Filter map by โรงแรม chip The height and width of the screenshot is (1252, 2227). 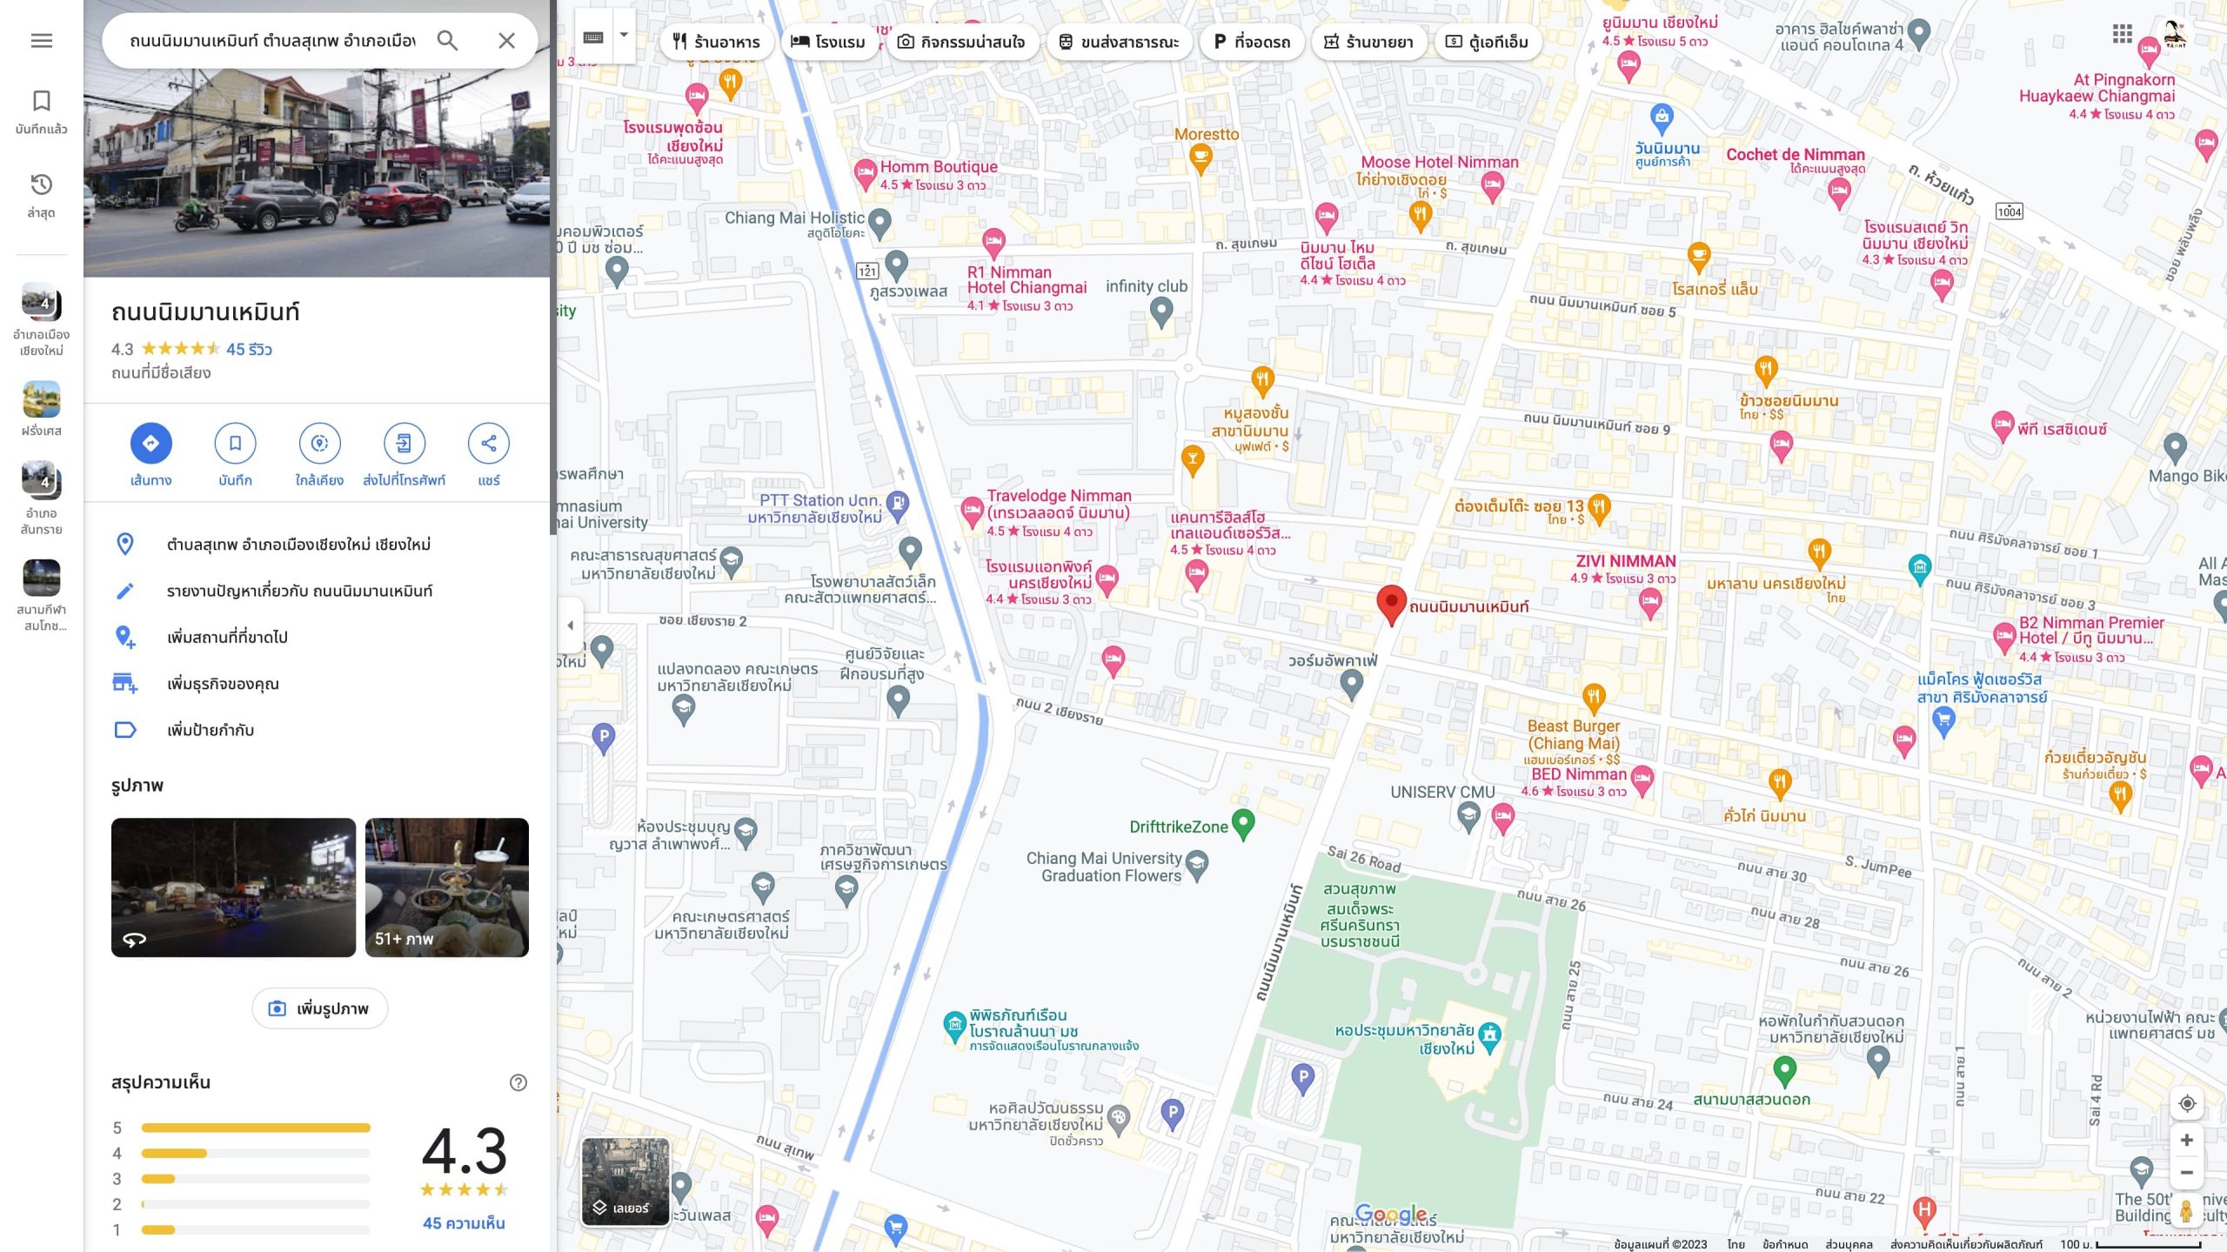coord(828,42)
